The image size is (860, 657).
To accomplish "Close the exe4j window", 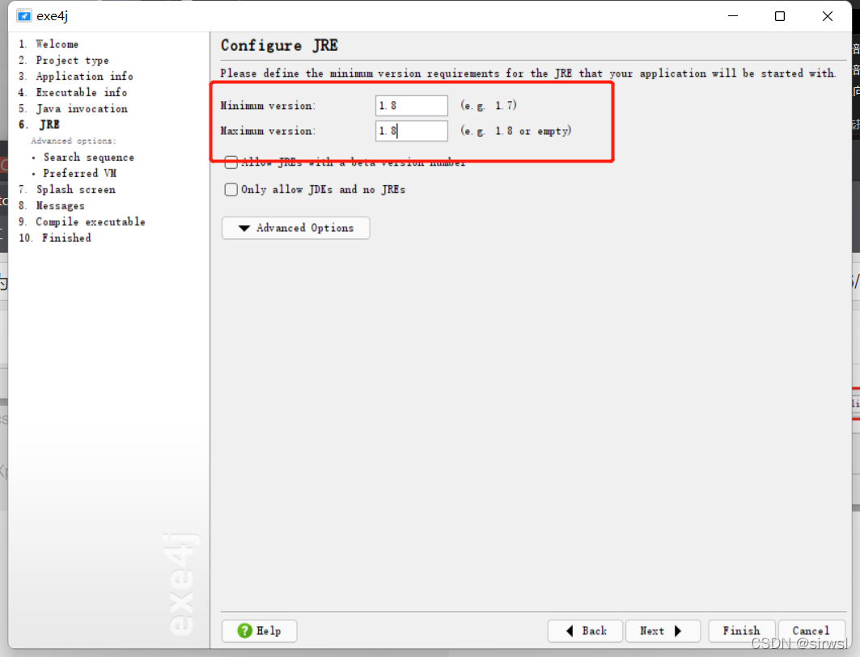I will tap(828, 16).
